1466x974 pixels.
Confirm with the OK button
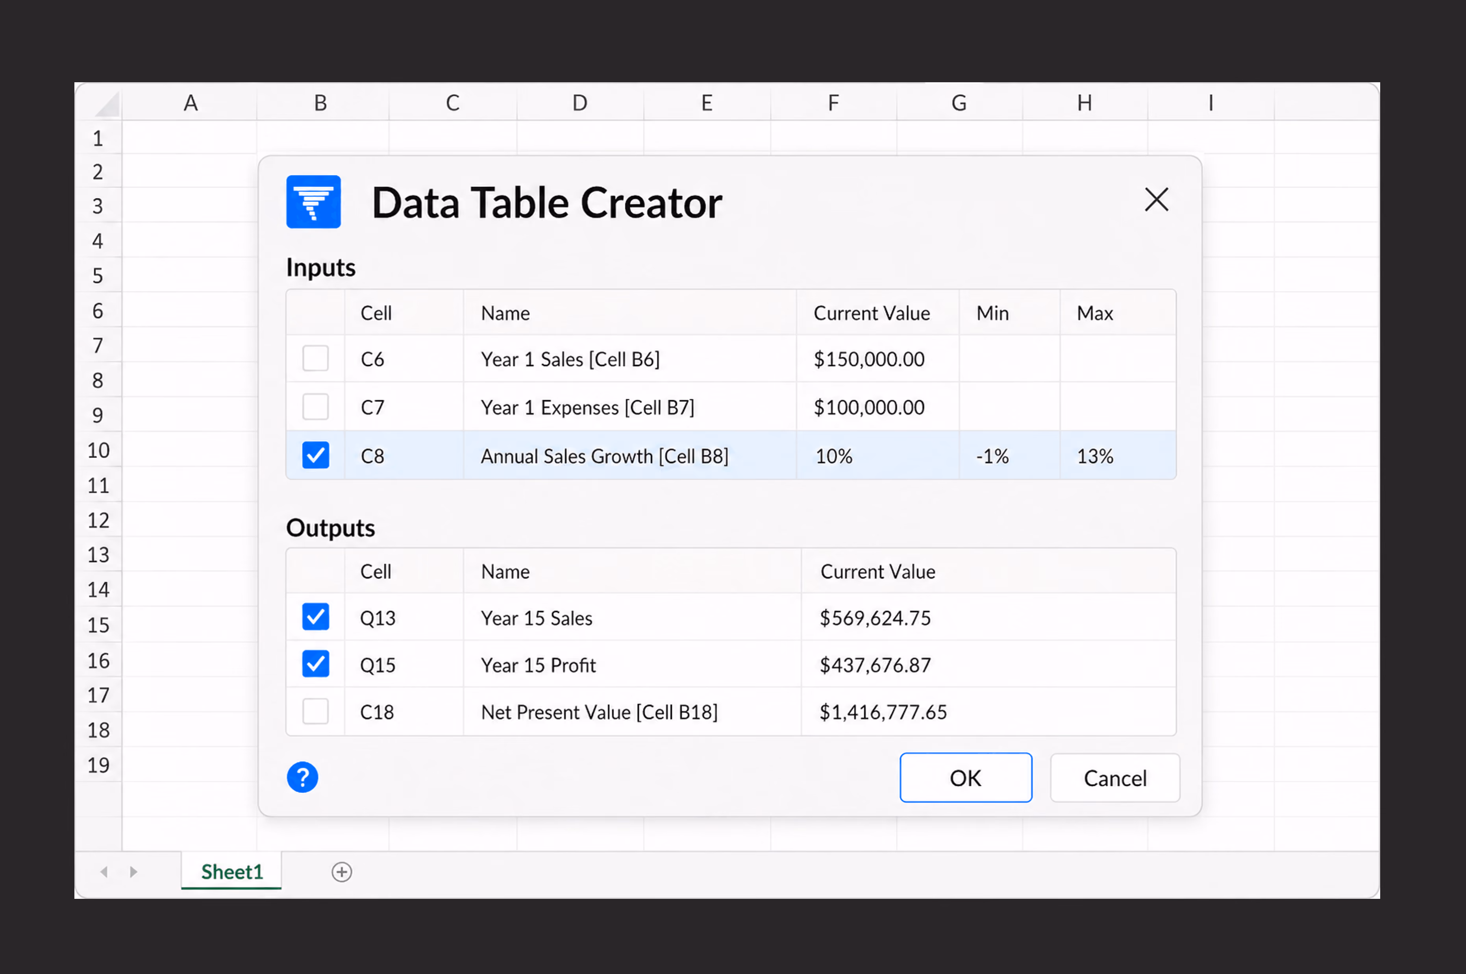click(966, 778)
